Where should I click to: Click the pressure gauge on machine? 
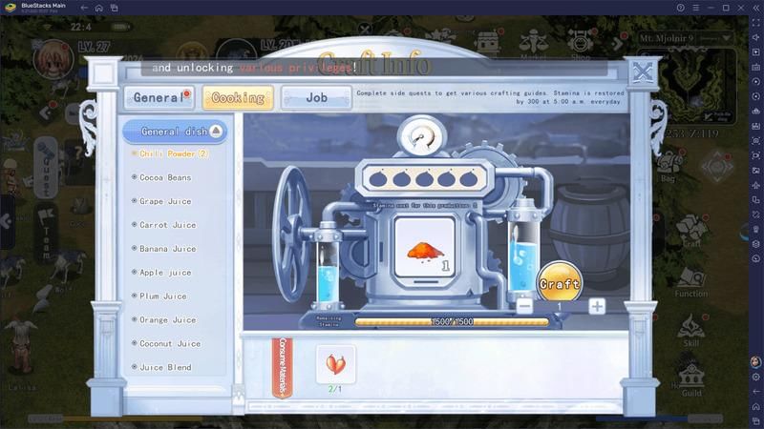421,138
